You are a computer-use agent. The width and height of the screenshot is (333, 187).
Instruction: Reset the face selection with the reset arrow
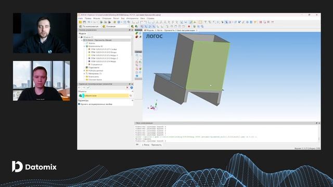coord(131,96)
